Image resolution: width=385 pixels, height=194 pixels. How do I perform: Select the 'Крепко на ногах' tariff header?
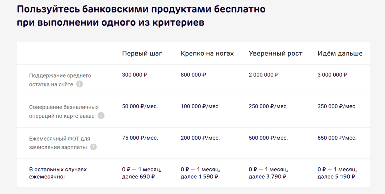click(x=207, y=54)
